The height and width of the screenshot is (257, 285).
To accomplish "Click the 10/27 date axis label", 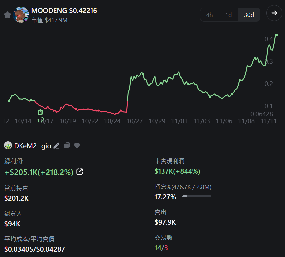I will (x=135, y=121).
